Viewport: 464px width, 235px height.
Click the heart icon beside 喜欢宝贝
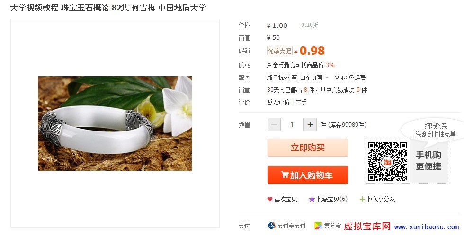pos(269,199)
